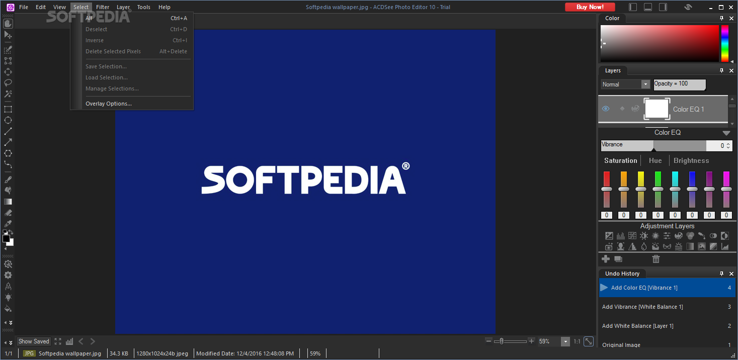Toggle the bottom panel layout icon
Screen dimensions: 738x360
pyautogui.click(x=648, y=7)
